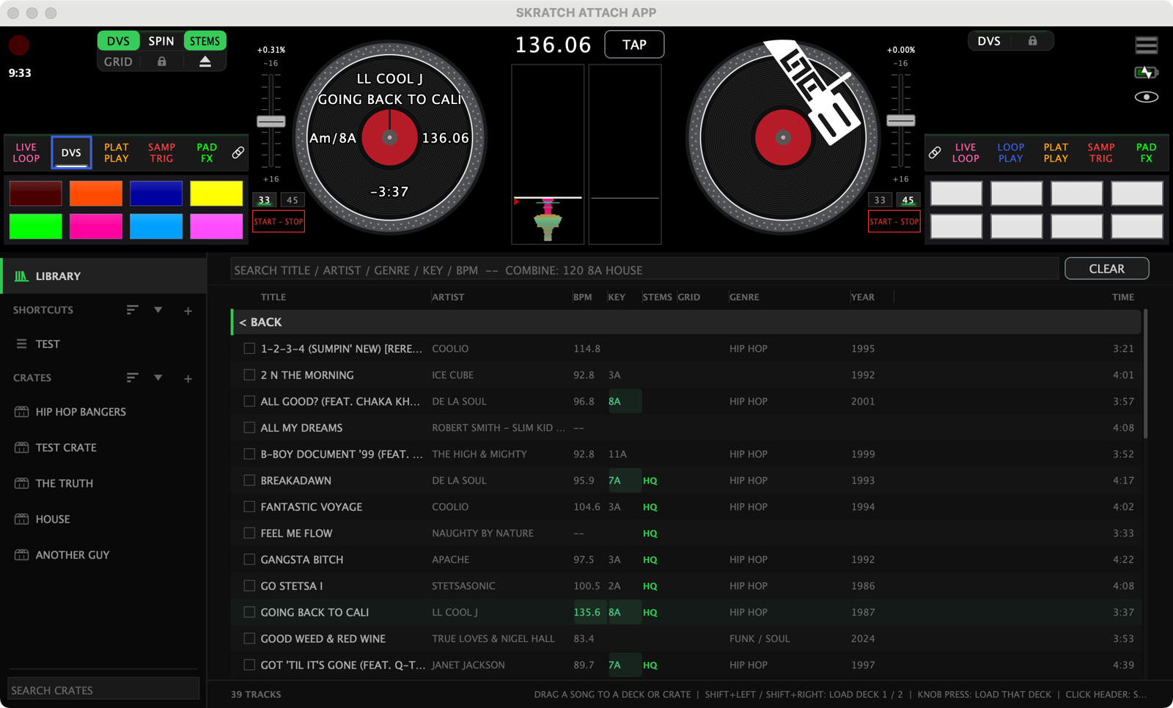Expand the Crates dropdown arrow
The height and width of the screenshot is (708, 1173).
158,377
